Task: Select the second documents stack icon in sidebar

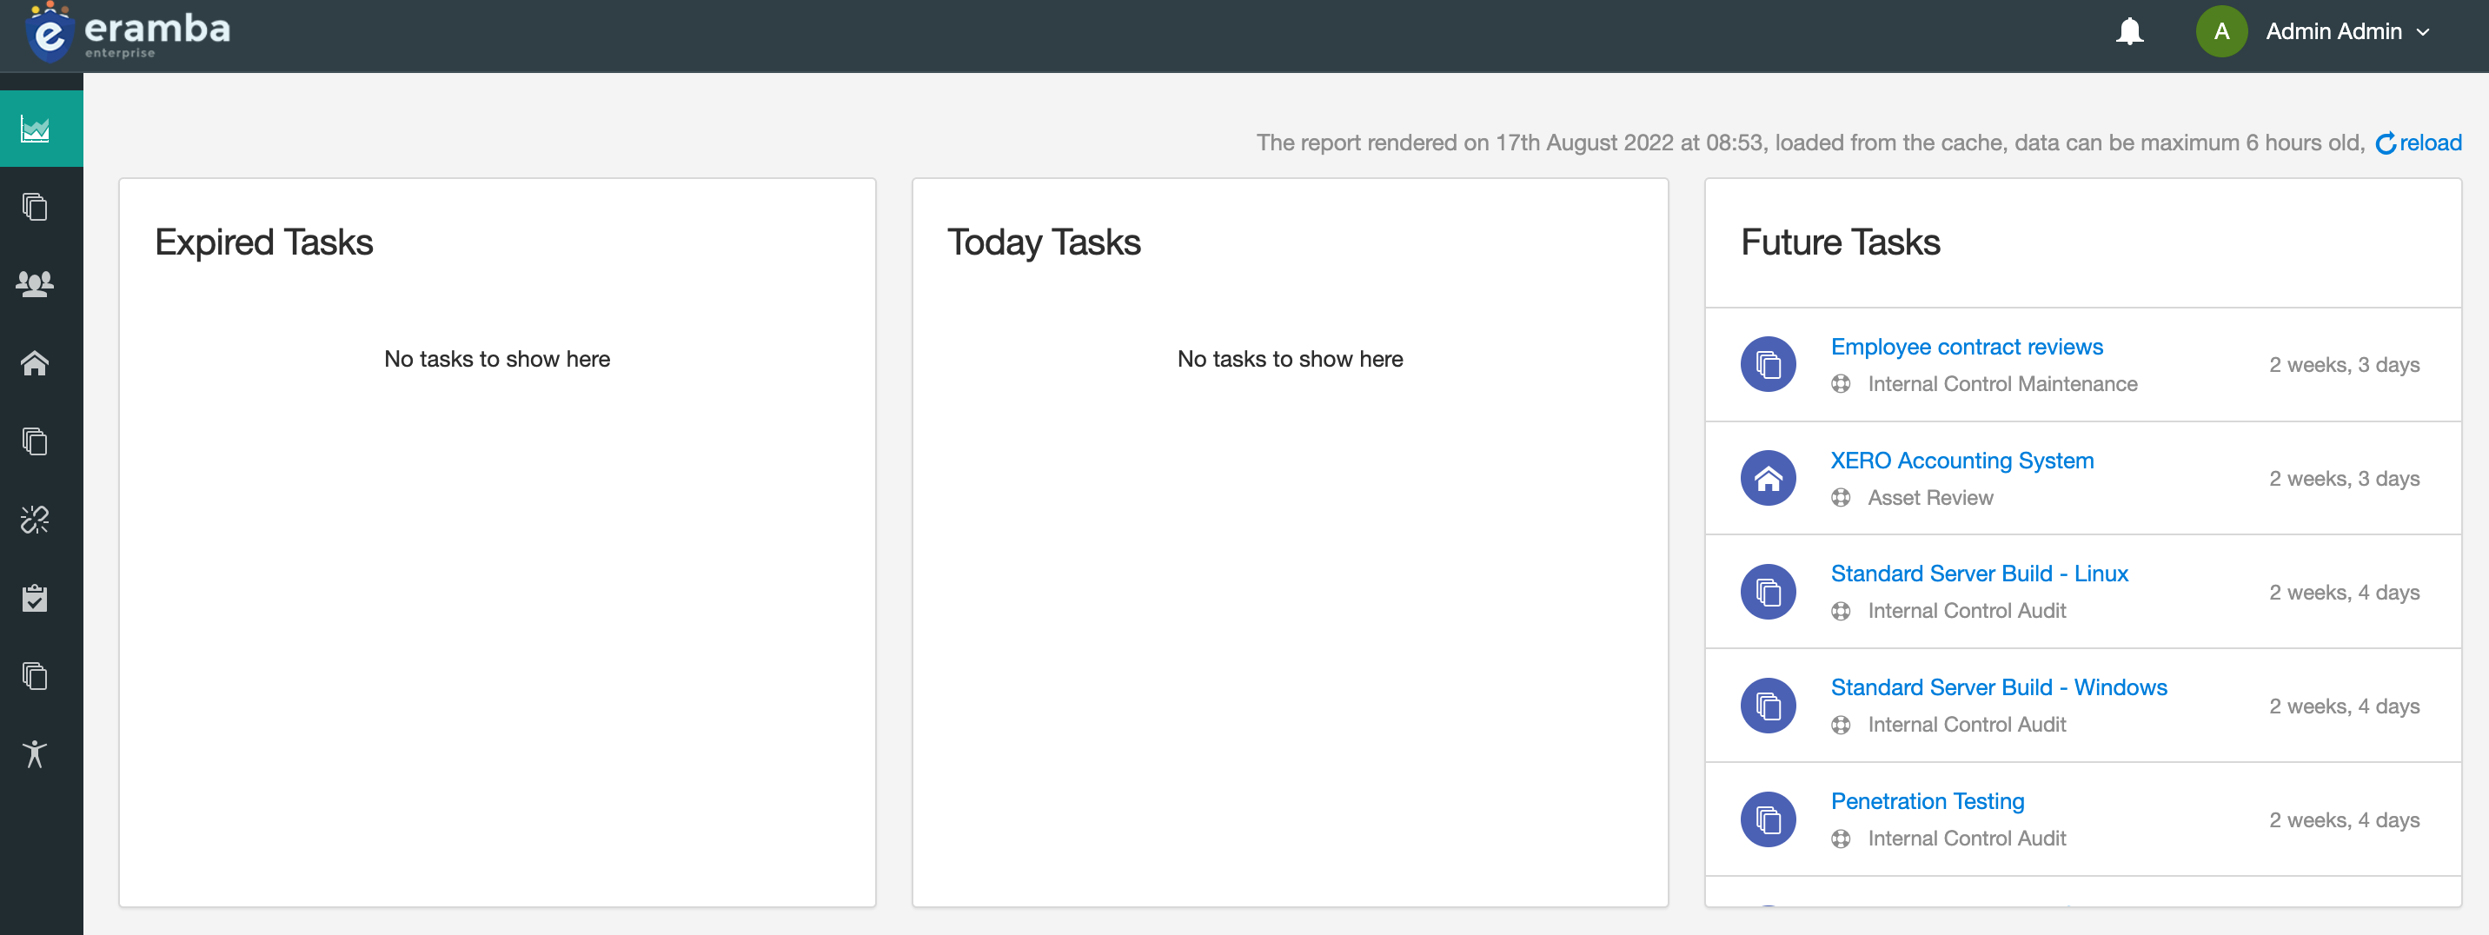Action: 35,441
